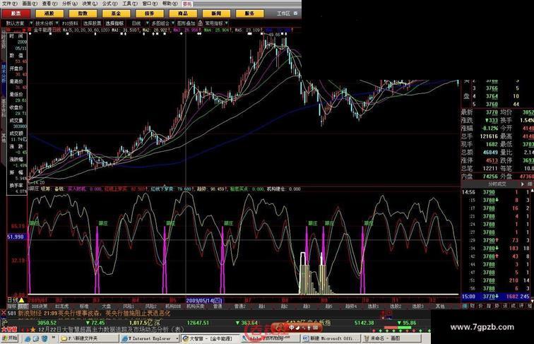Click the 大智慧 analysis headline text

tap(111, 330)
